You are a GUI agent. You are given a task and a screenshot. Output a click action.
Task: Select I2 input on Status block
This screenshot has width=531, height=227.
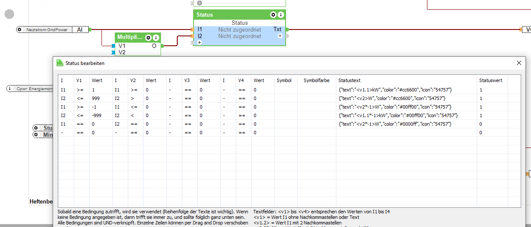tap(200, 36)
